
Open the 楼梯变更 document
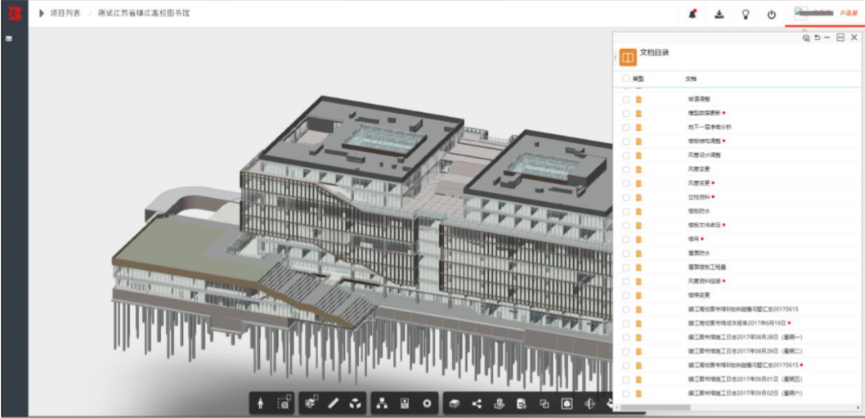coord(698,295)
